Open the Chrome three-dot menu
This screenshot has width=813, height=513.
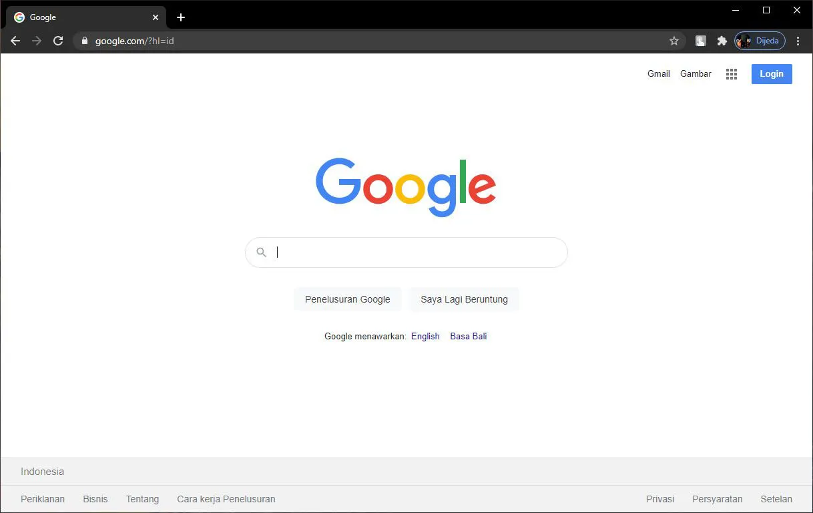[x=798, y=41]
